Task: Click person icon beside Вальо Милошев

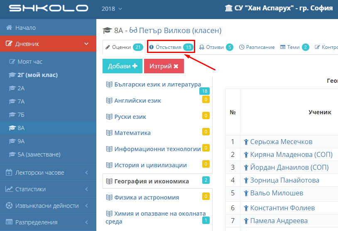Action: point(246,193)
